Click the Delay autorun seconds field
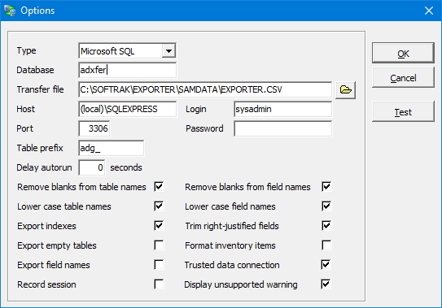Image resolution: width=442 pixels, height=308 pixels. (x=92, y=167)
